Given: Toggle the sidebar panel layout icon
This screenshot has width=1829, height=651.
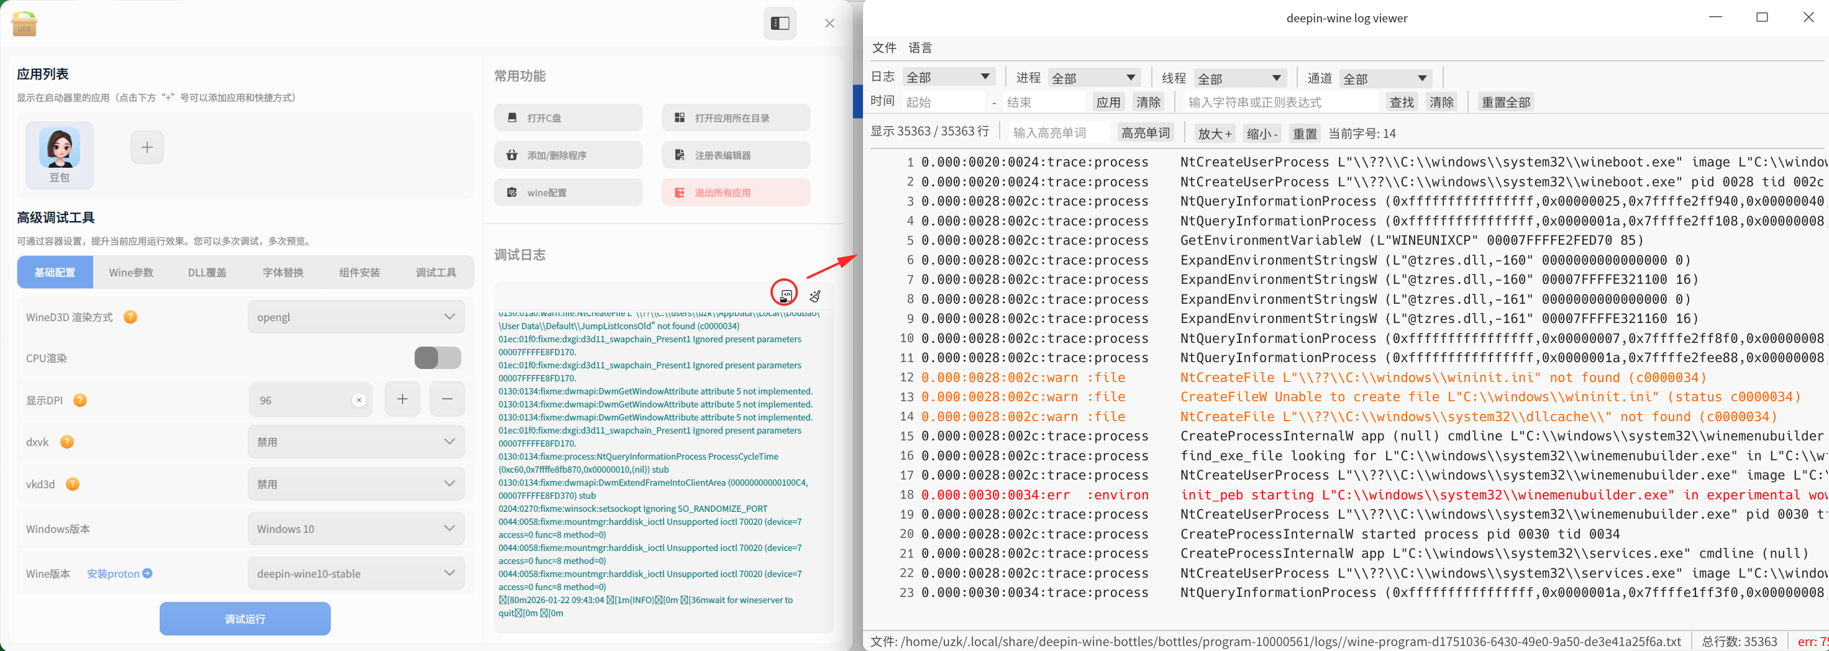Looking at the screenshot, I should (x=780, y=24).
